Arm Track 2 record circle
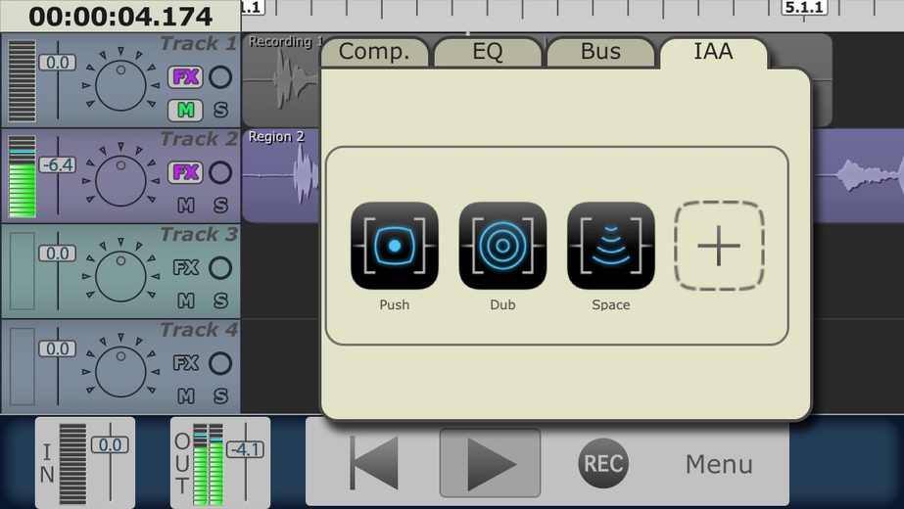This screenshot has width=904, height=509. click(220, 172)
